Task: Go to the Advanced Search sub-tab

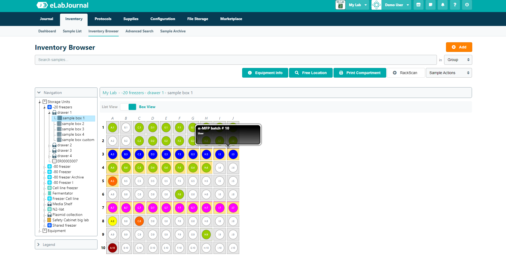Action: pyautogui.click(x=139, y=31)
